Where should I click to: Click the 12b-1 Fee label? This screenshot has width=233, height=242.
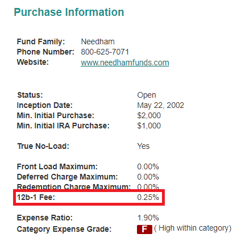pyautogui.click(x=36, y=197)
